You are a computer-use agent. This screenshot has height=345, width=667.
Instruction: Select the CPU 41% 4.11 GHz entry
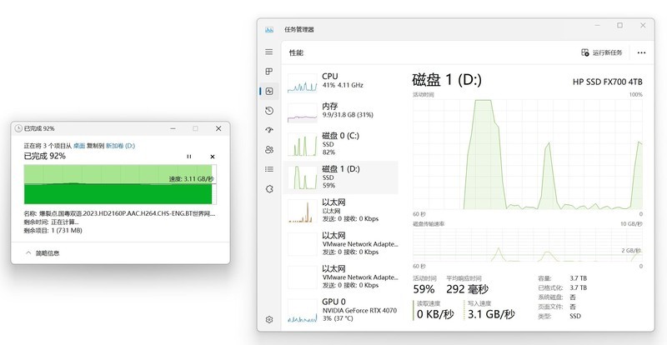[341, 82]
